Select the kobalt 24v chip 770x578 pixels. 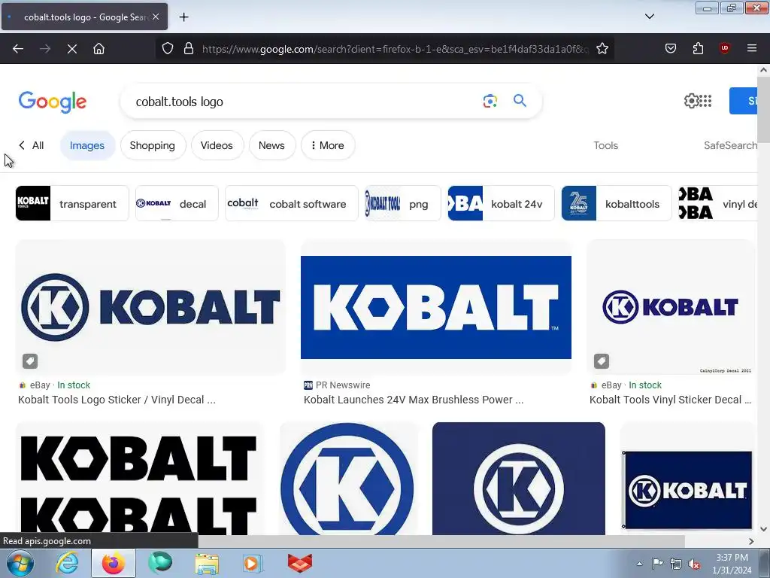(x=501, y=203)
